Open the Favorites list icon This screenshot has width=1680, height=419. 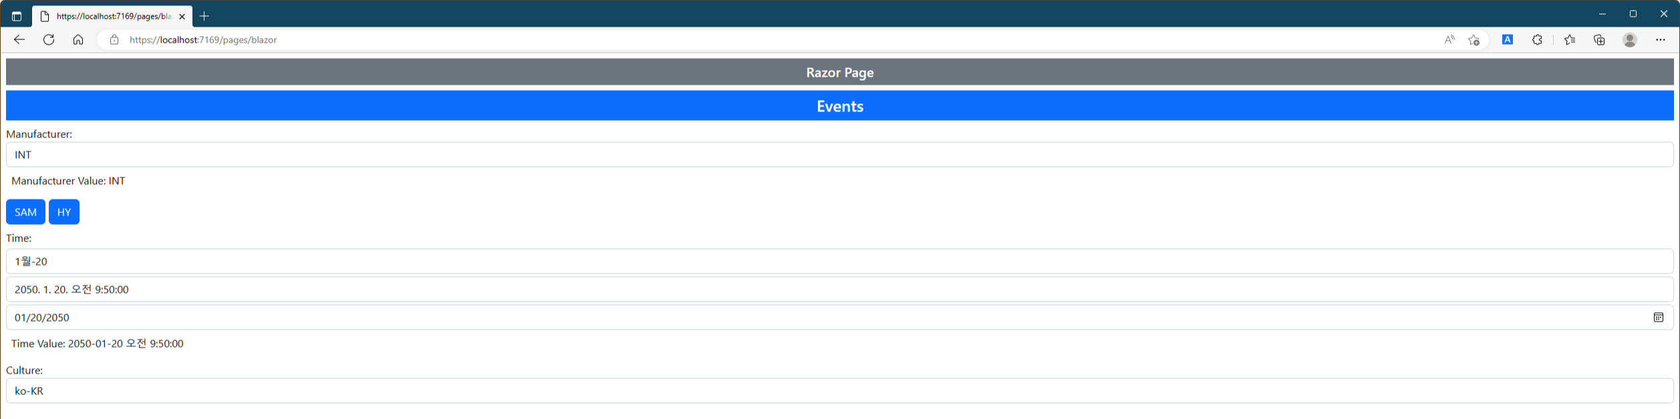(1570, 40)
